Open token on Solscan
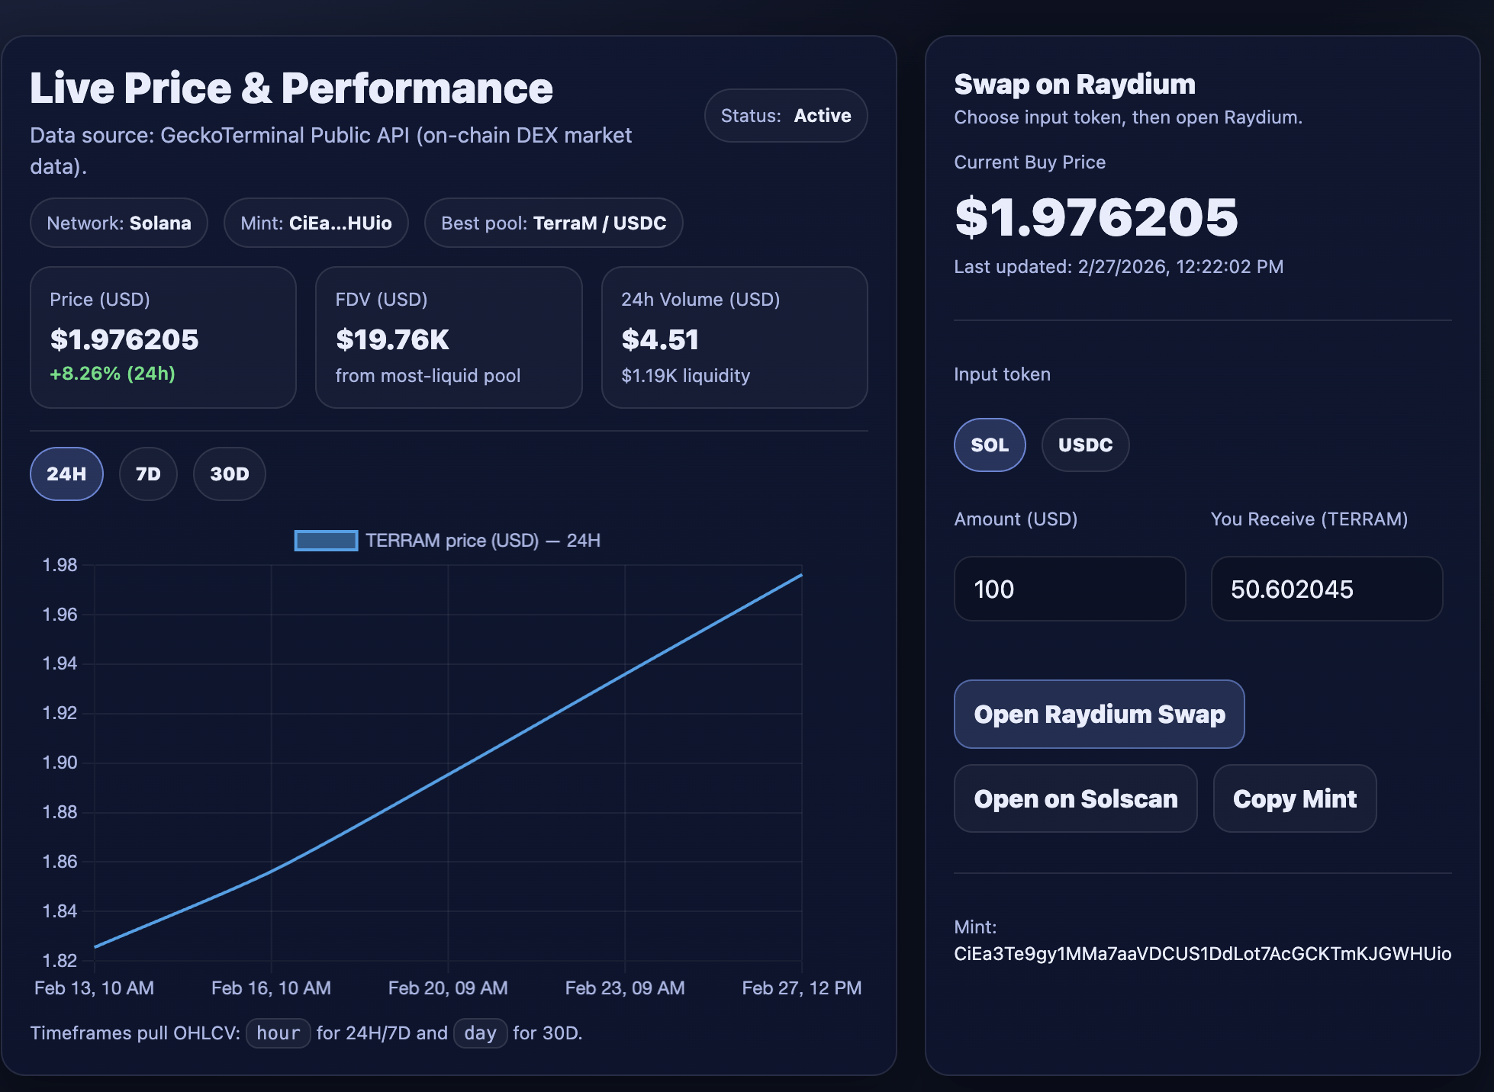This screenshot has width=1494, height=1092. [1075, 798]
